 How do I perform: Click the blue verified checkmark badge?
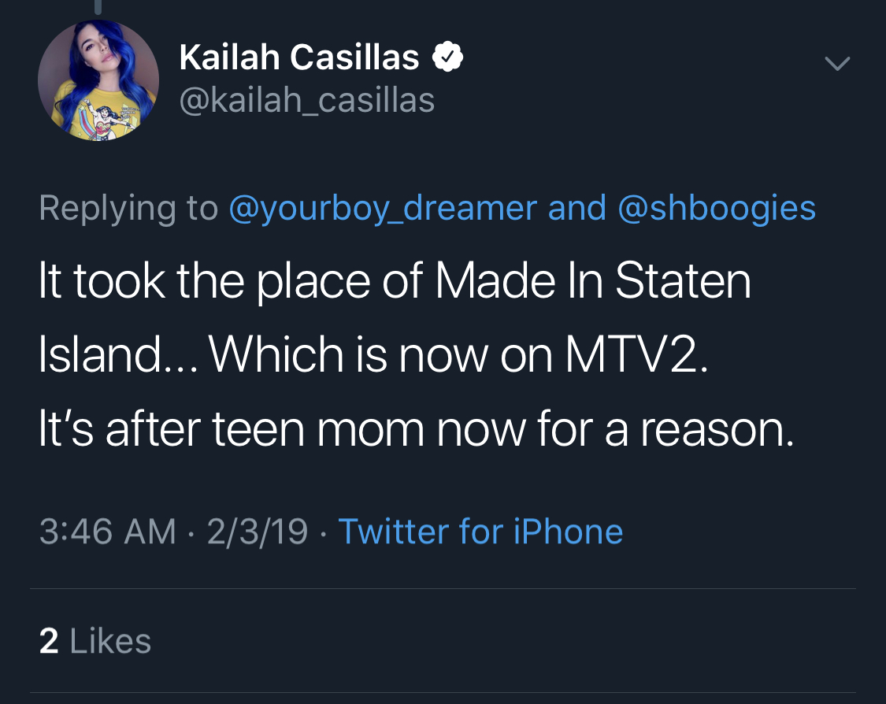(x=447, y=57)
